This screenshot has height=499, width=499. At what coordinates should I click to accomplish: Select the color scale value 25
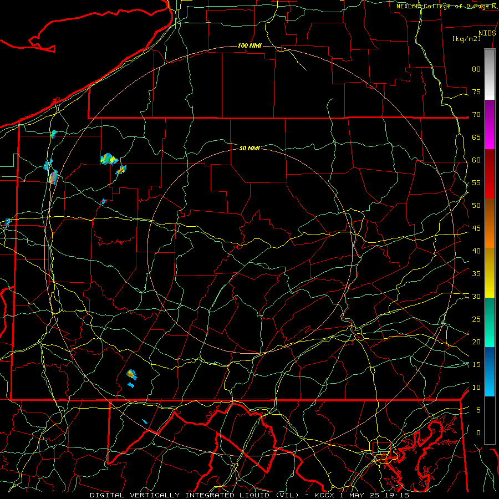(476, 319)
